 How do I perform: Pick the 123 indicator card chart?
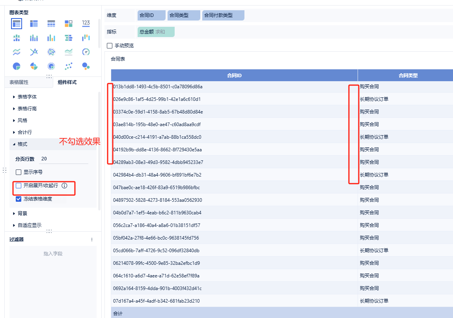(x=86, y=23)
